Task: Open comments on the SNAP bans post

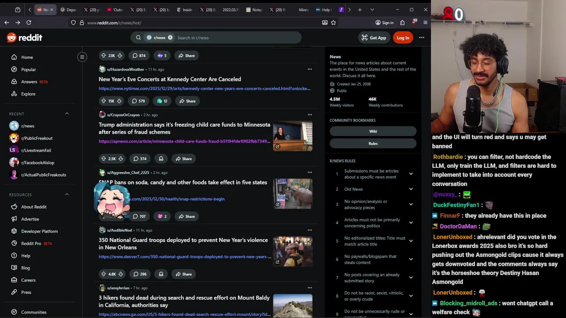Action: (139, 216)
